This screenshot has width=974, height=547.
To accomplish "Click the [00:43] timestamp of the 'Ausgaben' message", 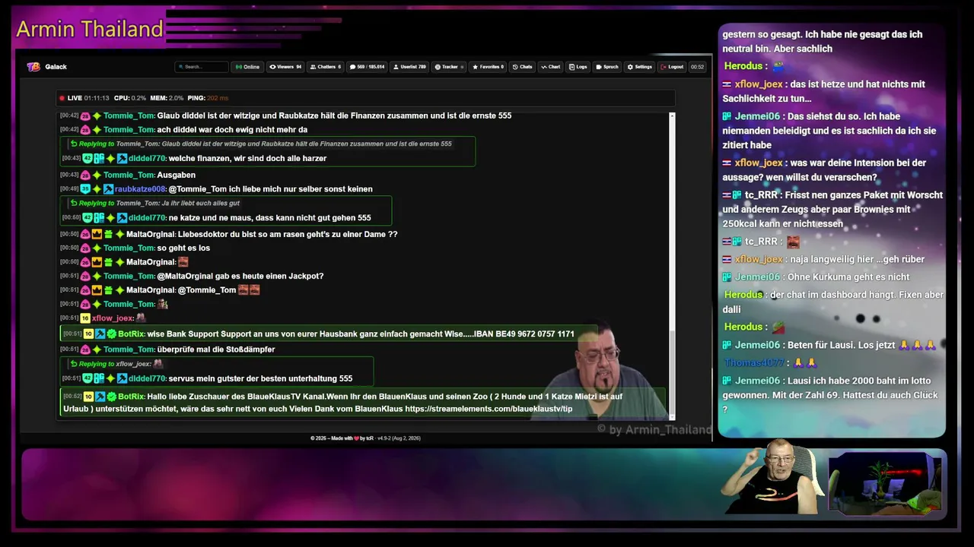I will (69, 175).
